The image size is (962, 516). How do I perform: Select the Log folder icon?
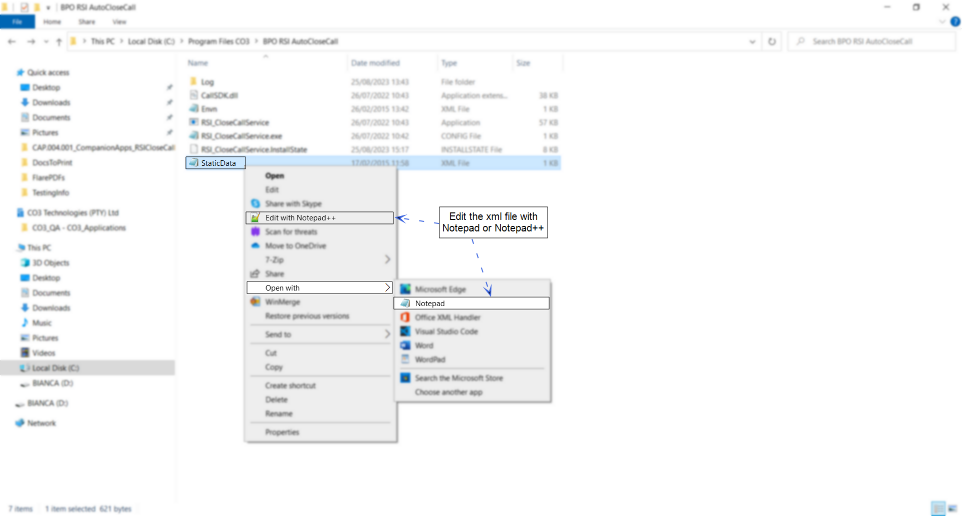click(x=193, y=82)
